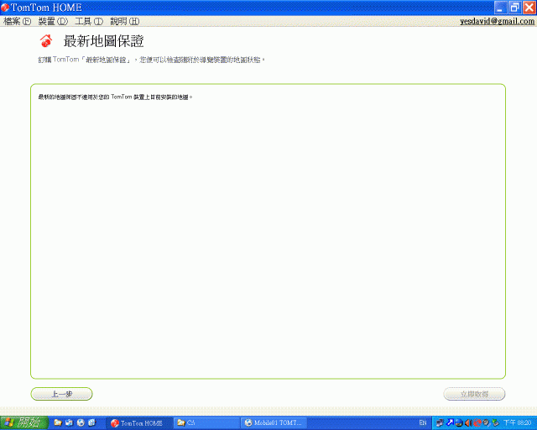Open the 裝置 (D) menu
Viewport: 537px width, 430px height.
(53, 21)
